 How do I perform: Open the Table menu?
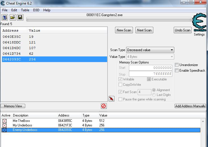(x=25, y=10)
